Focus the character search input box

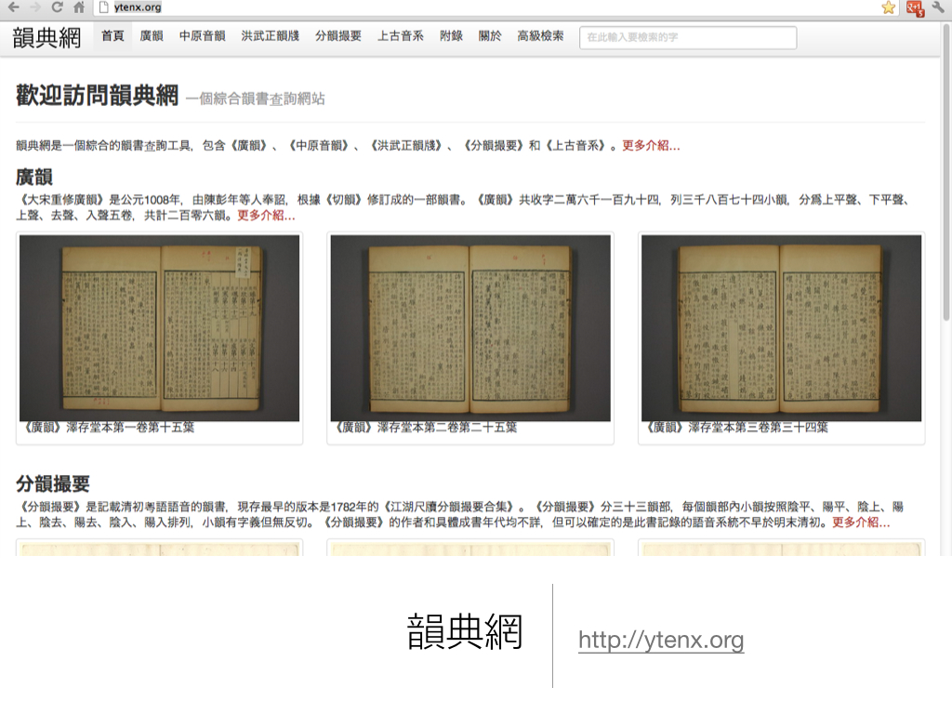pos(687,37)
